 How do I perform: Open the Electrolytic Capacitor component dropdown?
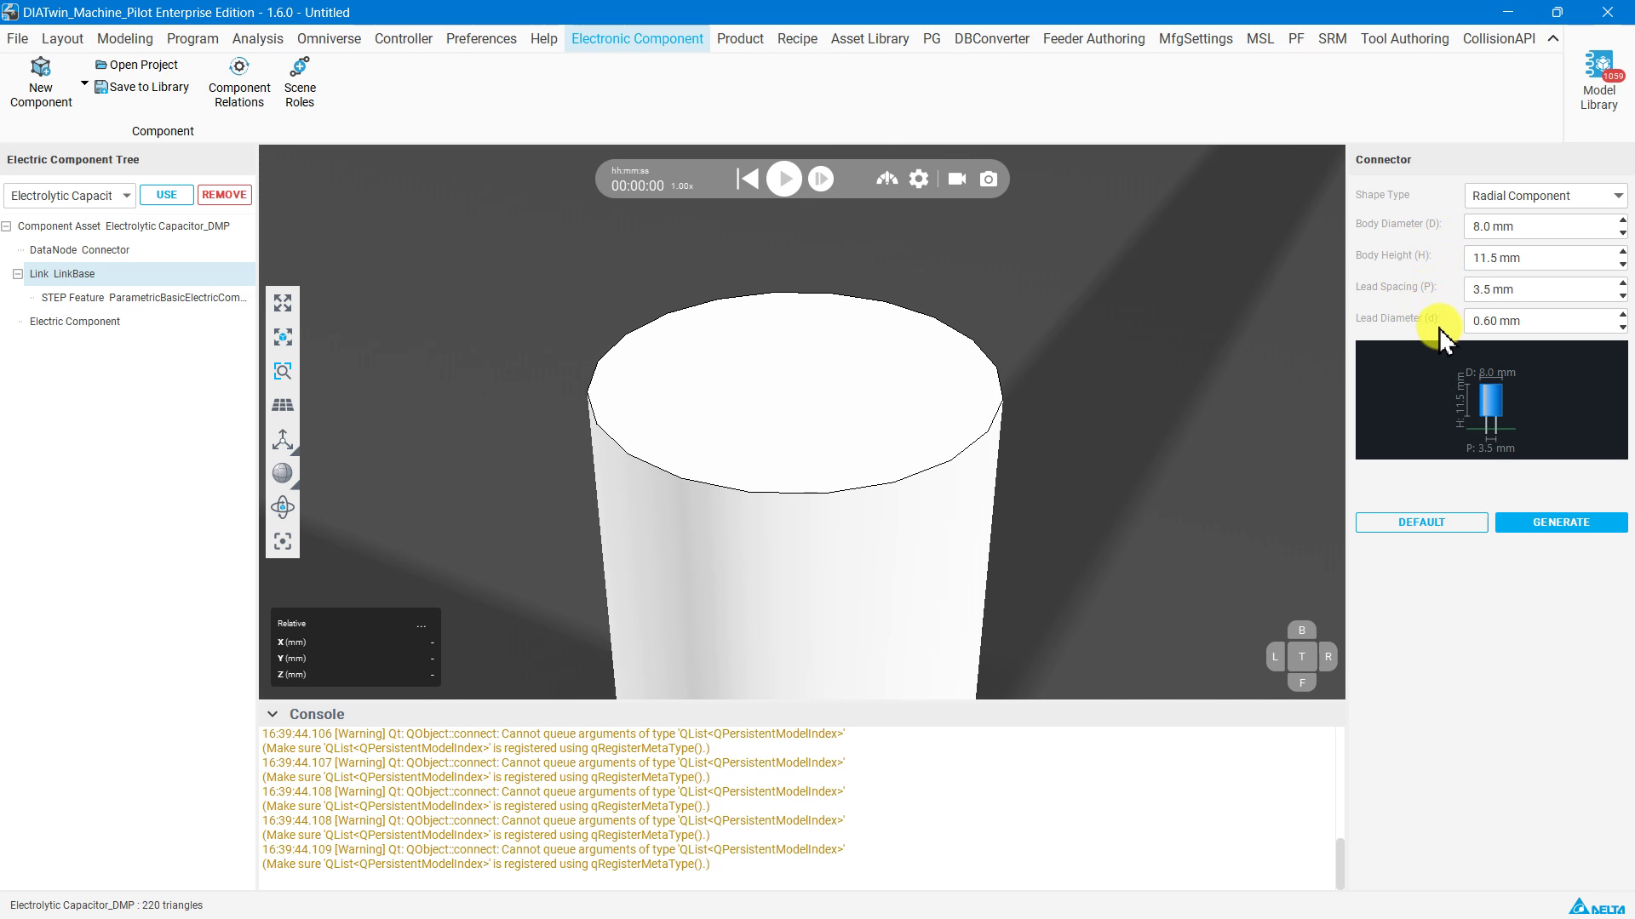(x=69, y=196)
